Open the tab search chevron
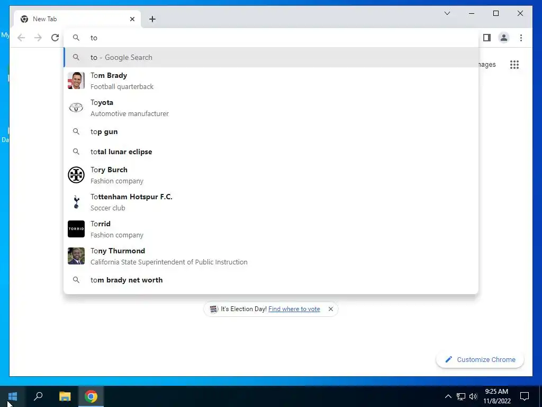 pyautogui.click(x=447, y=13)
